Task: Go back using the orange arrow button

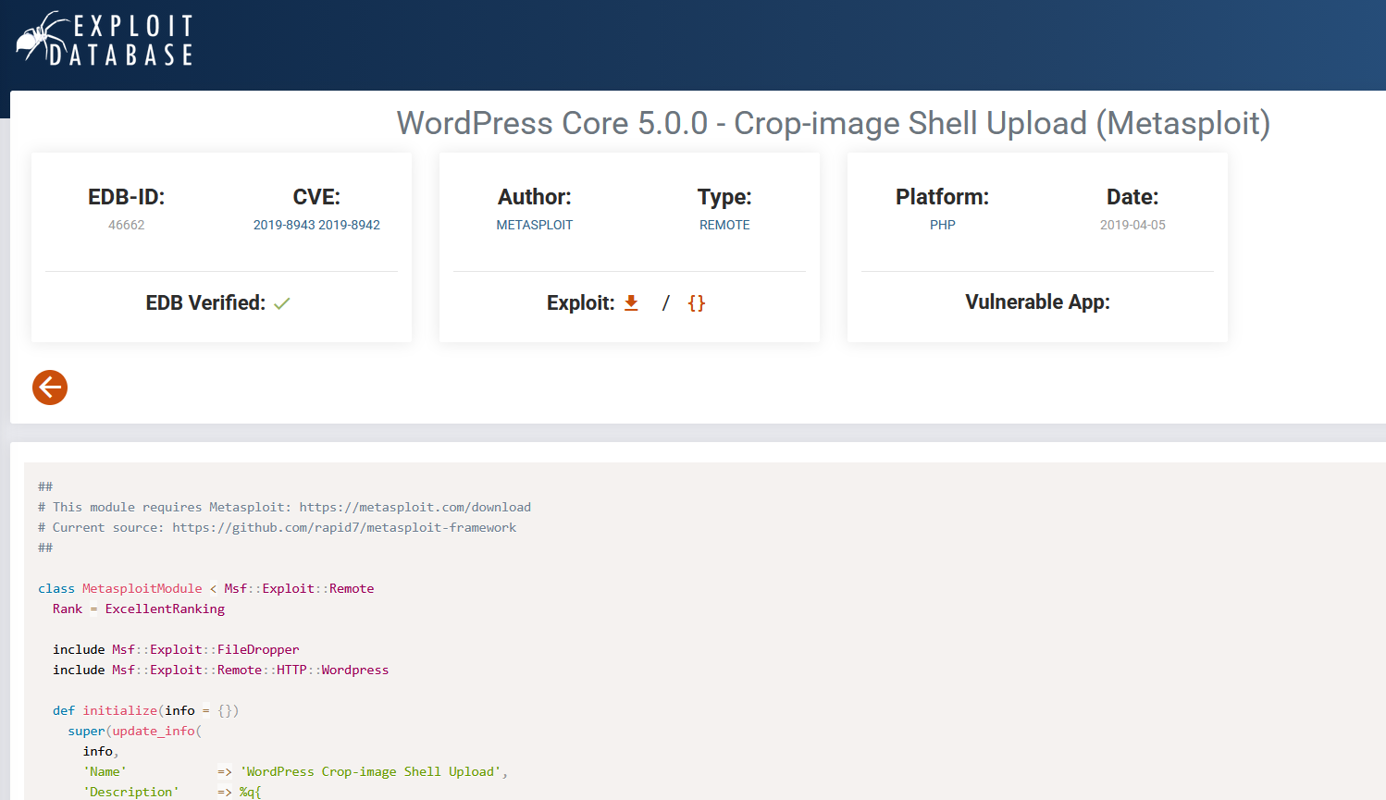Action: point(50,388)
